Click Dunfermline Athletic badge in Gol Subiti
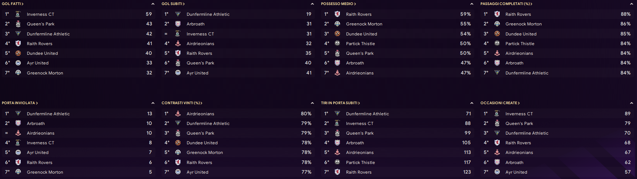Image resolution: width=637 pixels, height=179 pixels. tap(178, 14)
